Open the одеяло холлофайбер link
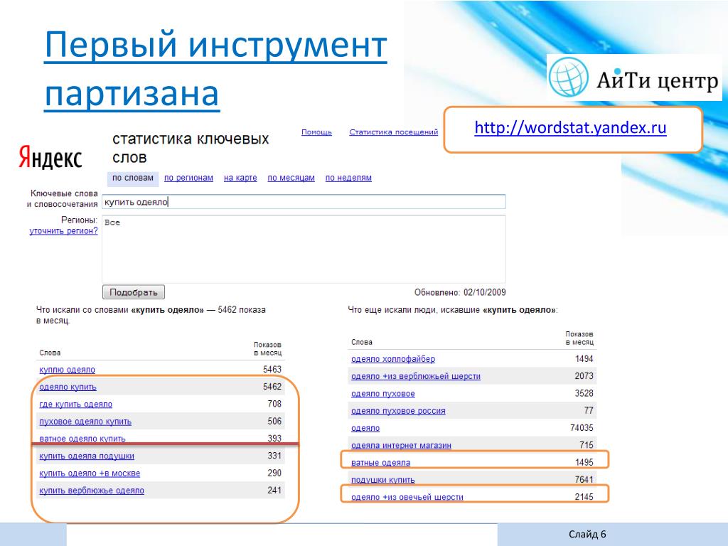 point(393,359)
